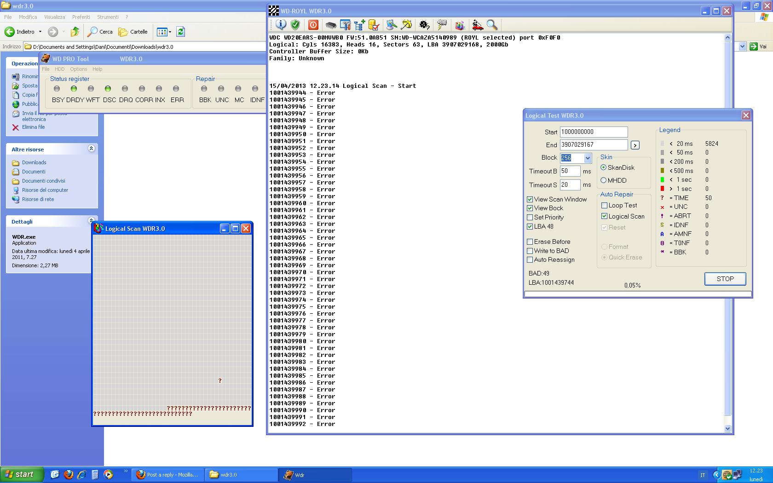Click the blue info bubble toolbar icon
Image resolution: width=773 pixels, height=483 pixels.
coord(281,25)
